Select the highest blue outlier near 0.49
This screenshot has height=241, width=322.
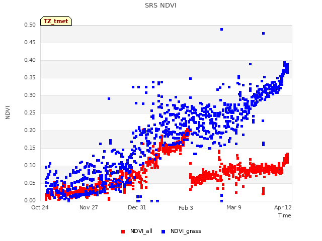(221, 30)
